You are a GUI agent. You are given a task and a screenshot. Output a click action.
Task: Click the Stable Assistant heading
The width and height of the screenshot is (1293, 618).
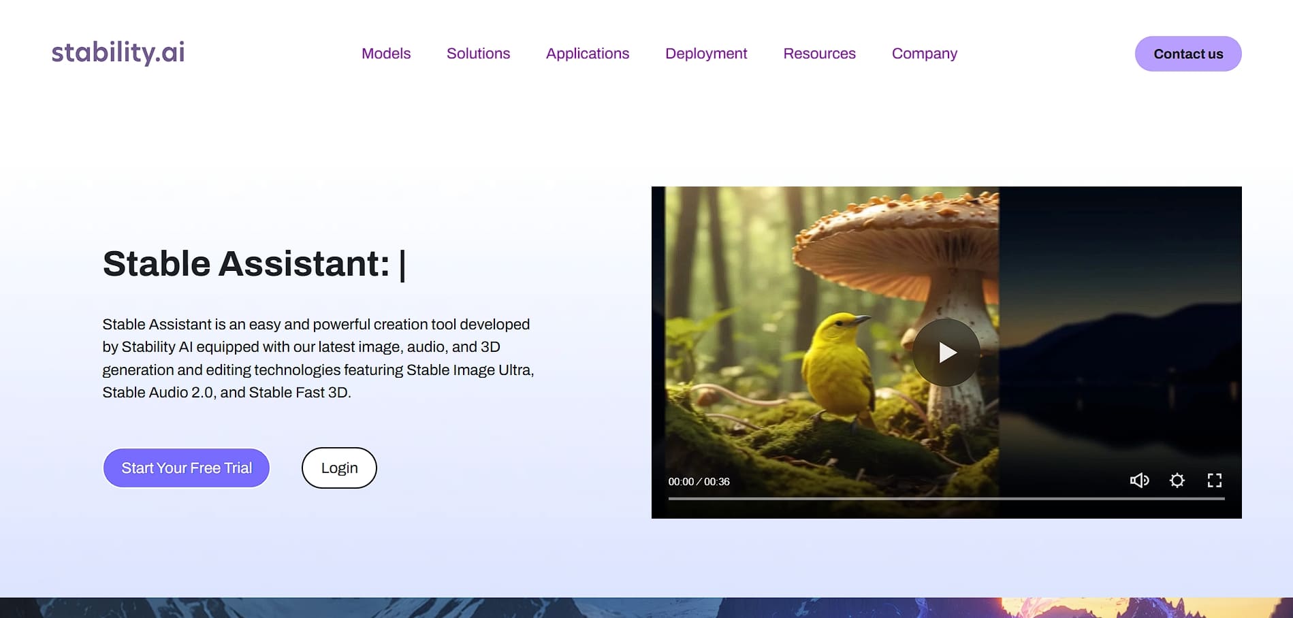[254, 264]
